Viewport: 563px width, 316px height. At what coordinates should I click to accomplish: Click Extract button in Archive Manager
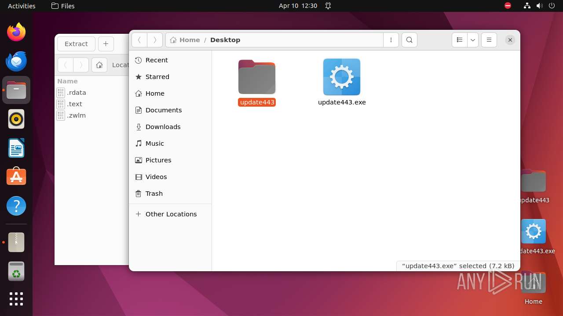point(76,44)
